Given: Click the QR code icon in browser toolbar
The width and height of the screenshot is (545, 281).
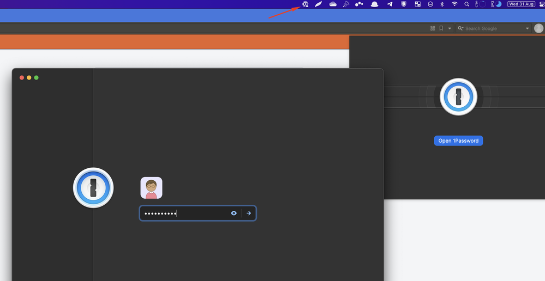Looking at the screenshot, I should coord(433,28).
